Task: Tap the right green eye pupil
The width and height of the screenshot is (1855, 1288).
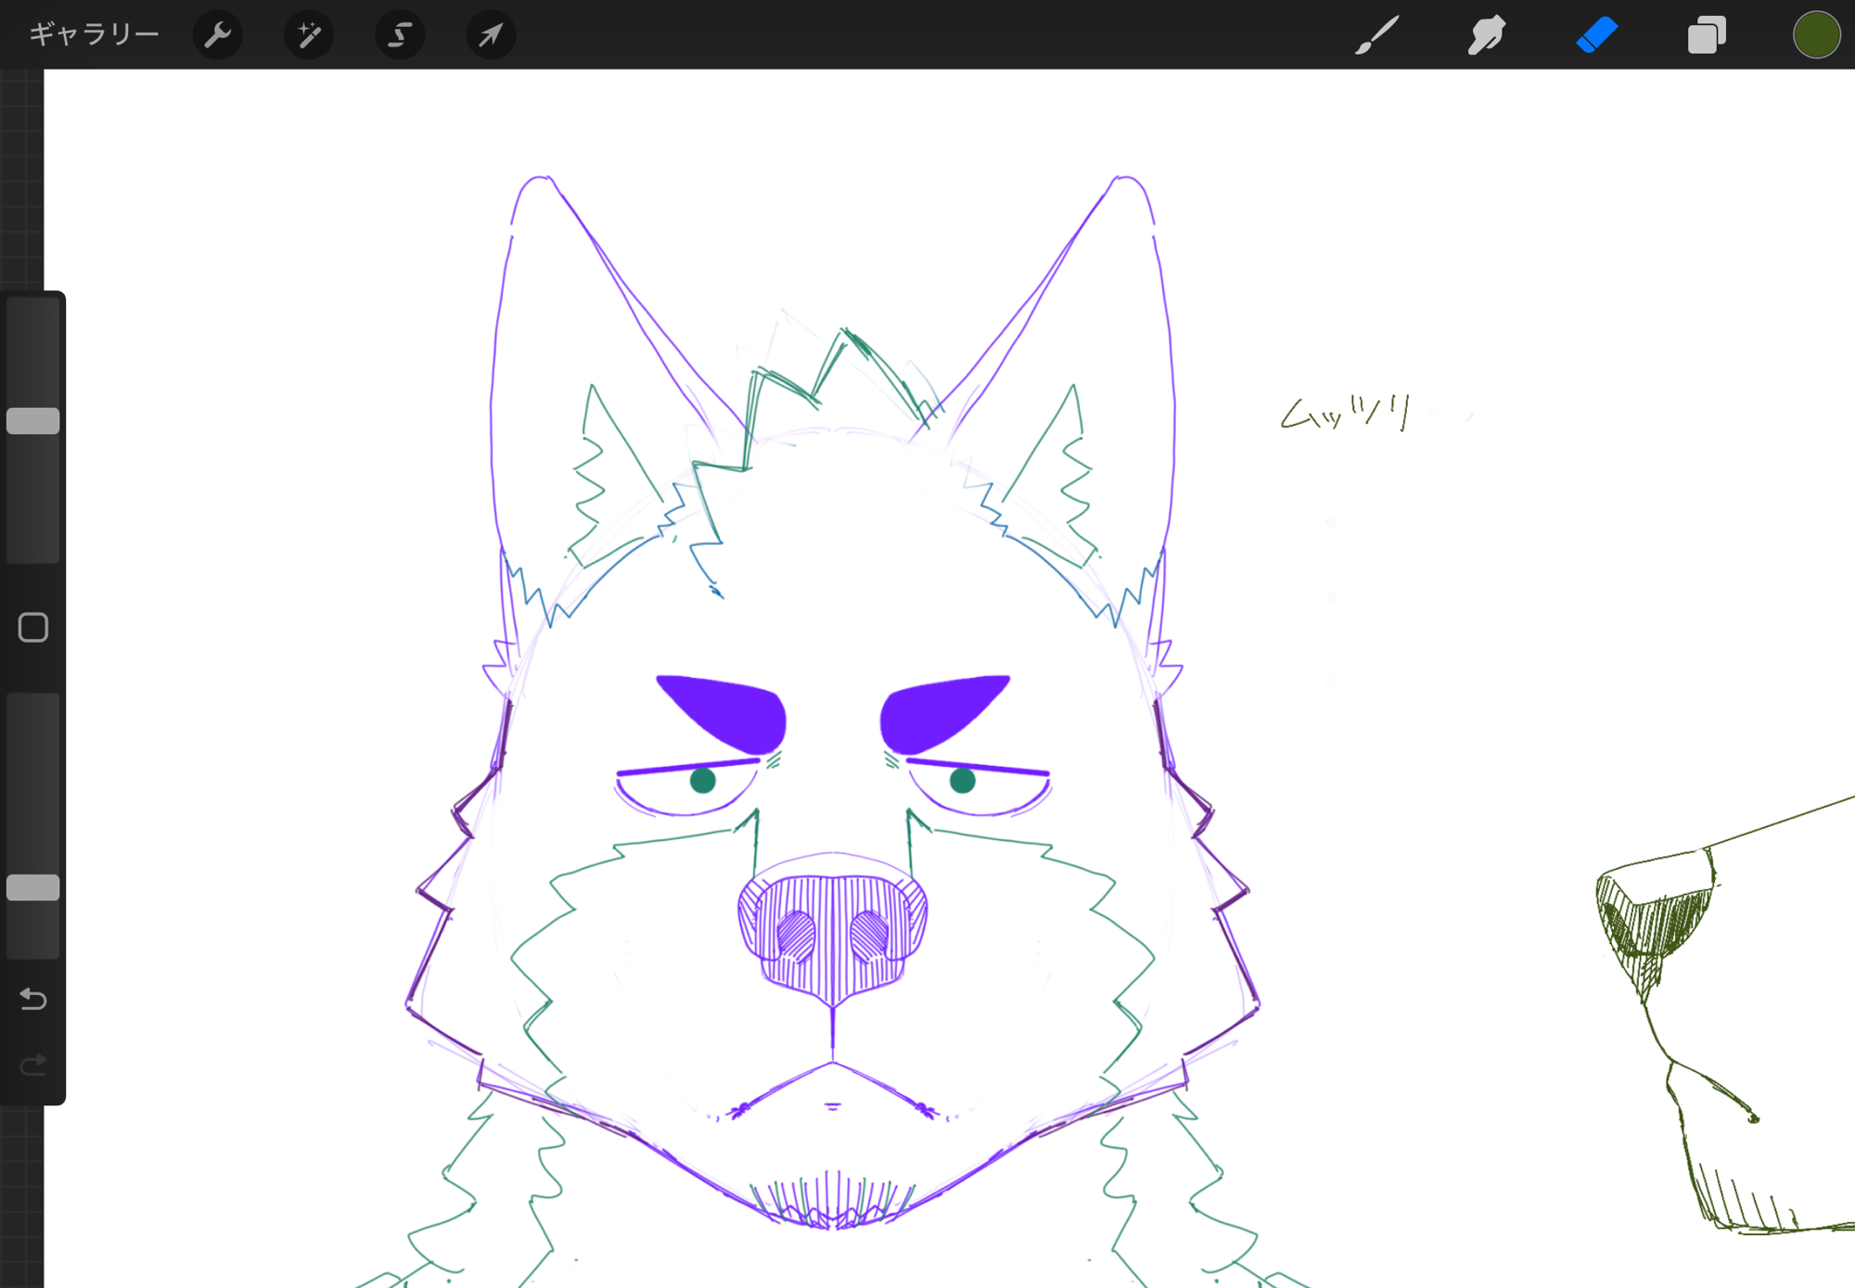Action: click(x=963, y=781)
